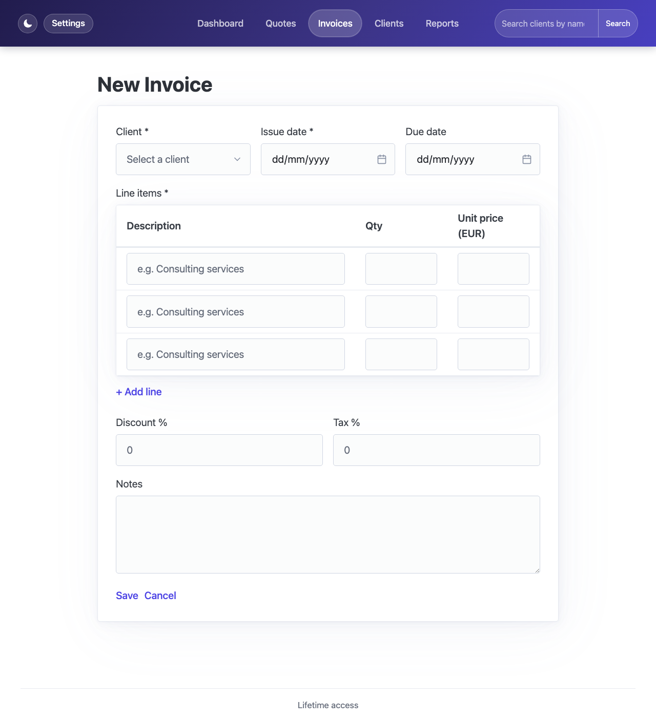This screenshot has width=656, height=722.
Task: Click inside the Notes text area
Action: point(328,535)
